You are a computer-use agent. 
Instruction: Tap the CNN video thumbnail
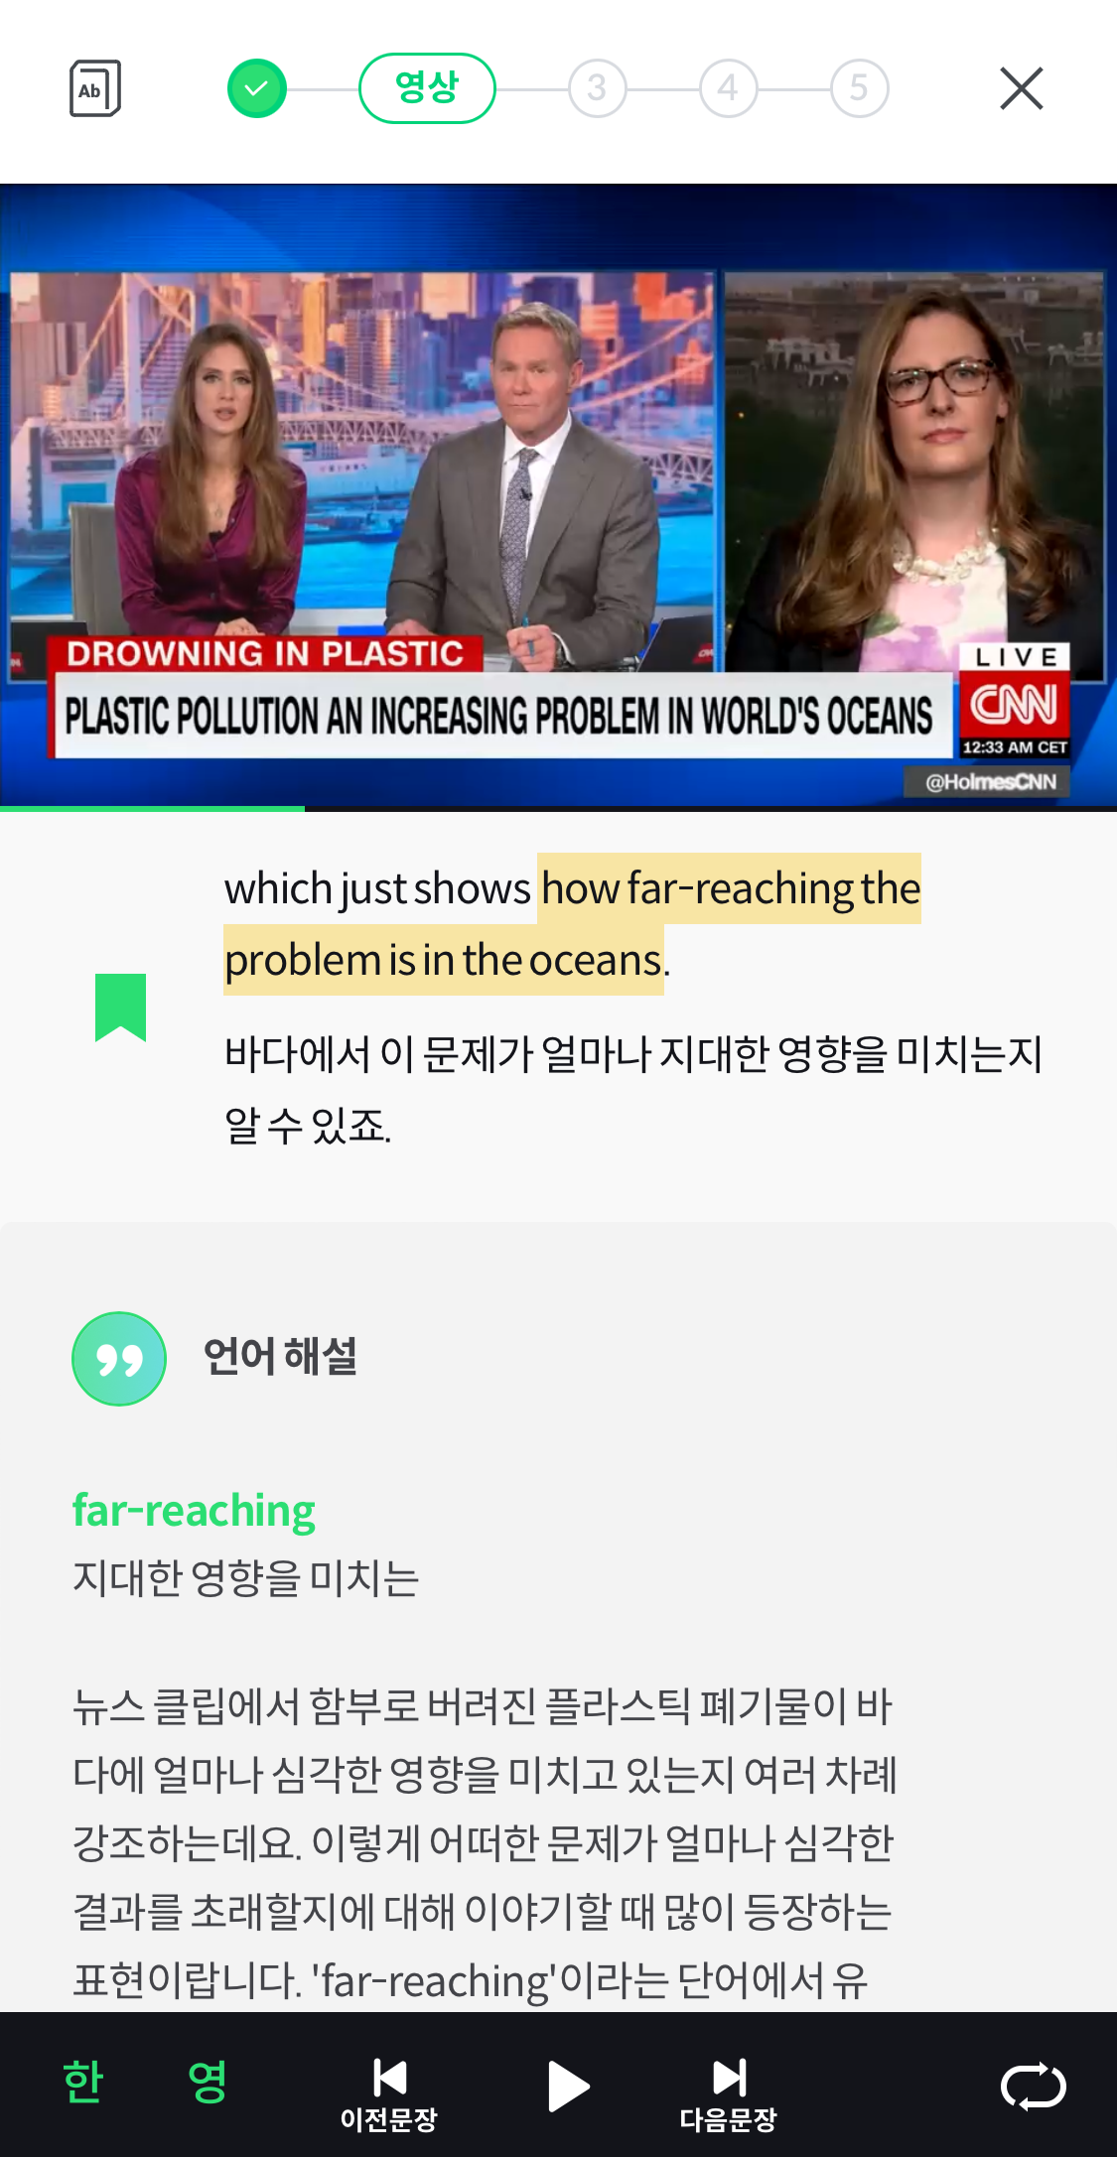558,494
